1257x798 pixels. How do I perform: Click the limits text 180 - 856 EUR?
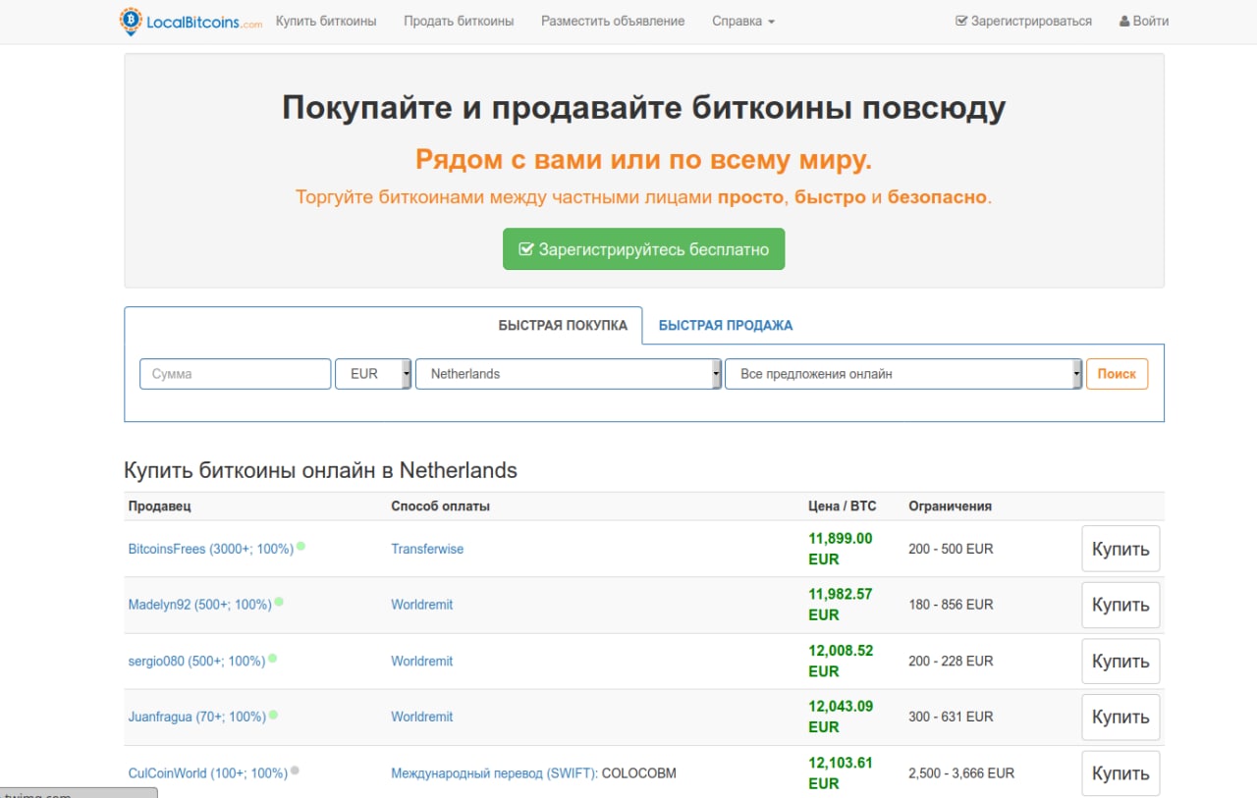tap(951, 606)
